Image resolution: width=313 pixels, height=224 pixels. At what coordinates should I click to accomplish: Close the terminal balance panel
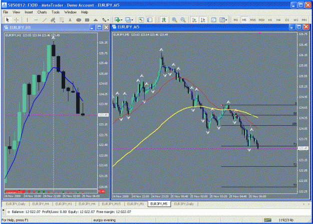pos(3,210)
